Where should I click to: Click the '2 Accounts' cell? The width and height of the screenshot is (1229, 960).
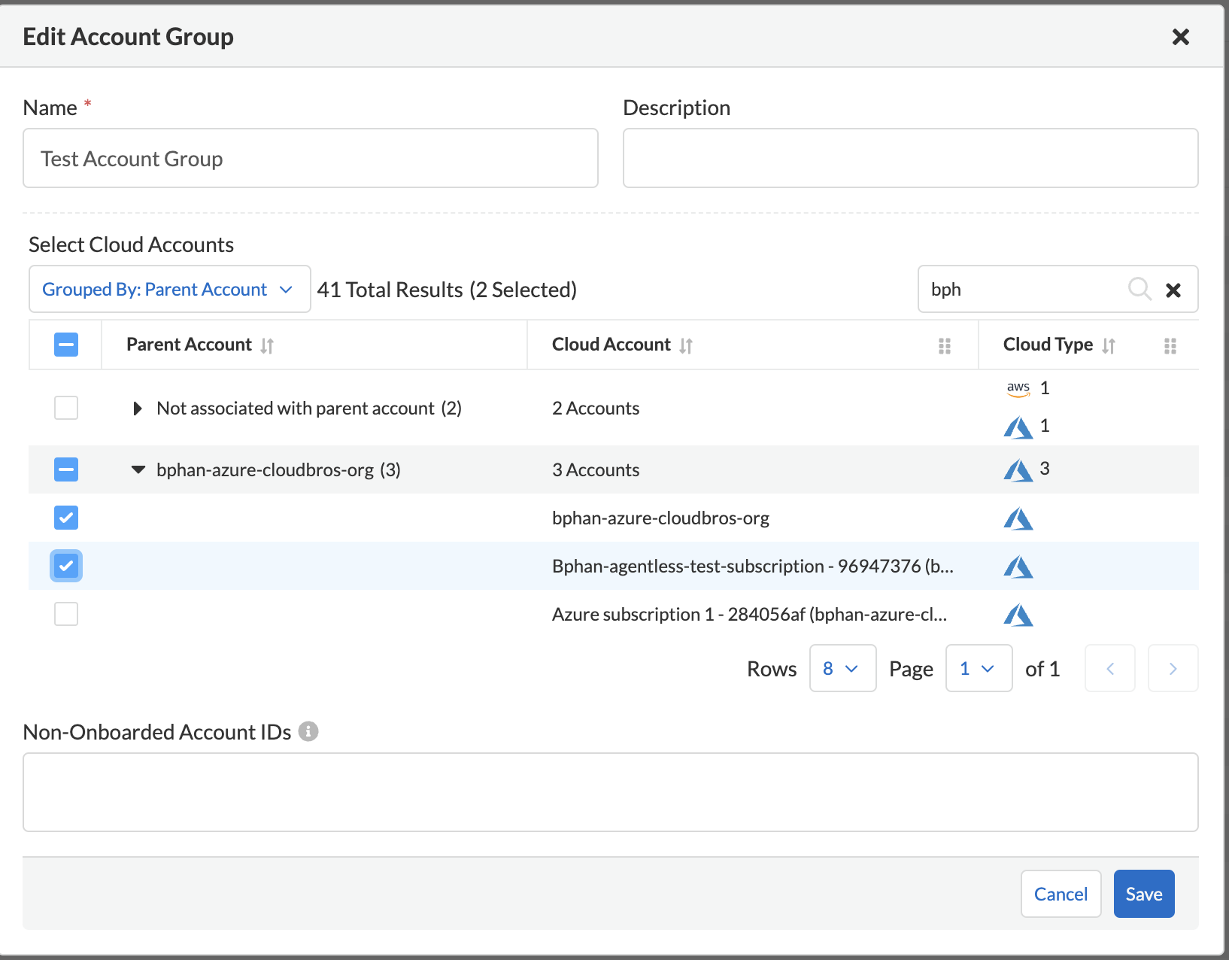[596, 409]
